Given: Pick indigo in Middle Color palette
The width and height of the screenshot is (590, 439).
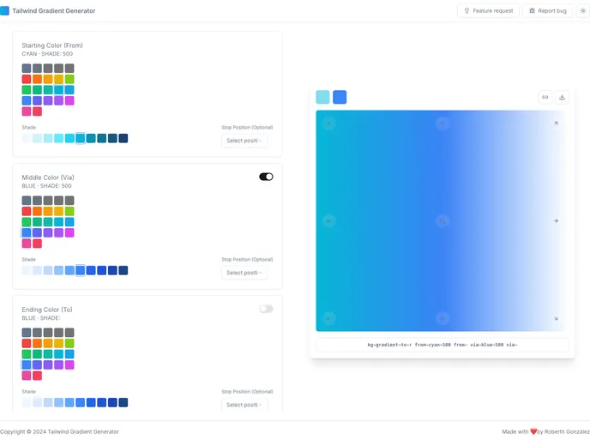Looking at the screenshot, I should pyautogui.click(x=37, y=232).
